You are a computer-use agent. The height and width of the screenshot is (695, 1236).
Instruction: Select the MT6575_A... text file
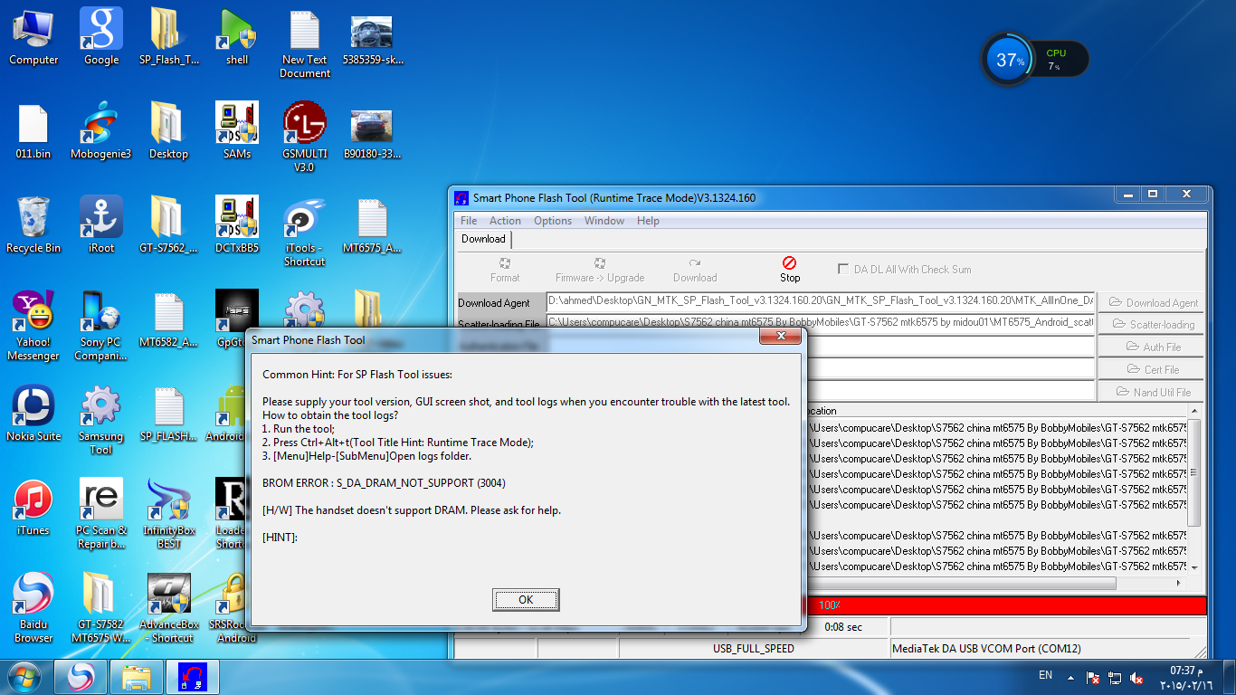pyautogui.click(x=373, y=225)
